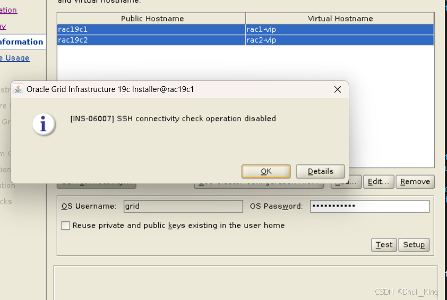
Task: Click Test to check SSH connectivity
Action: tap(384, 245)
